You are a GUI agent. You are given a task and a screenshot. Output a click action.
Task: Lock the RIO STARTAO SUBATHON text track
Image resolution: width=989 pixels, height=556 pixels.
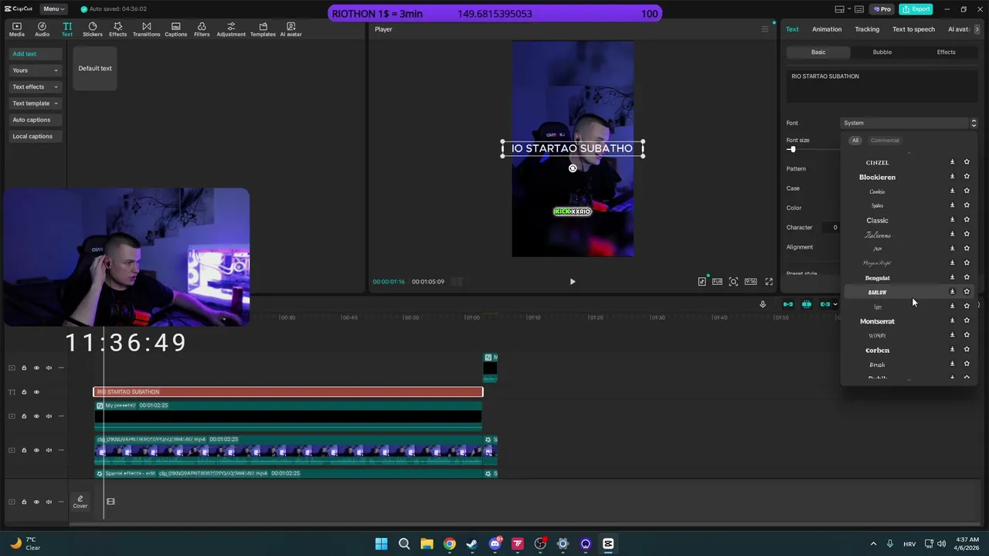point(24,392)
